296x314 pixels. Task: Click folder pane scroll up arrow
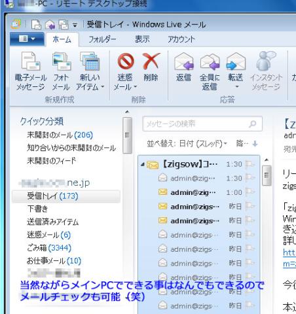127,112
